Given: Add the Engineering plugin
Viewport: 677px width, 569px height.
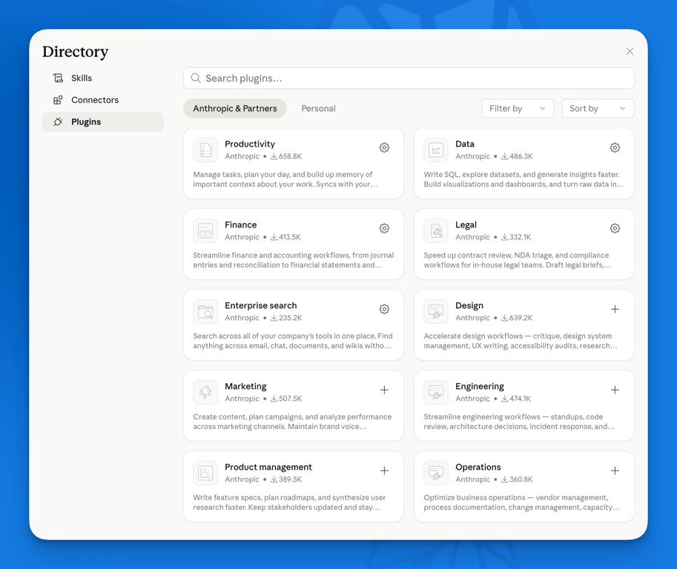Looking at the screenshot, I should pyautogui.click(x=615, y=390).
